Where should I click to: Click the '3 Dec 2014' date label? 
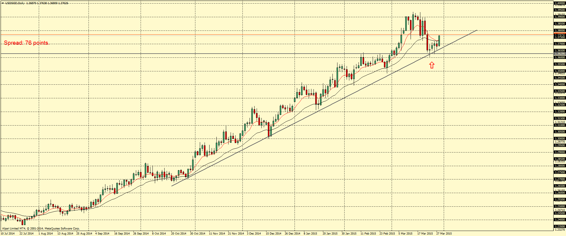click(x=254, y=234)
